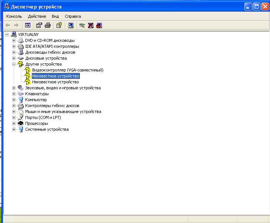Expand Контроллеры гибких дисков node
270x223 pixels.
coord(14,106)
